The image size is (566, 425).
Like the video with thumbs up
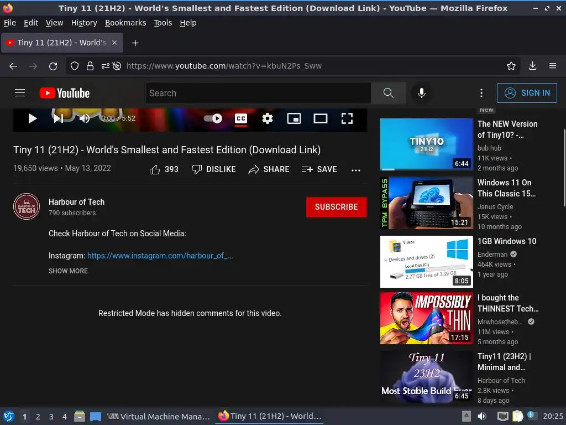pyautogui.click(x=164, y=169)
